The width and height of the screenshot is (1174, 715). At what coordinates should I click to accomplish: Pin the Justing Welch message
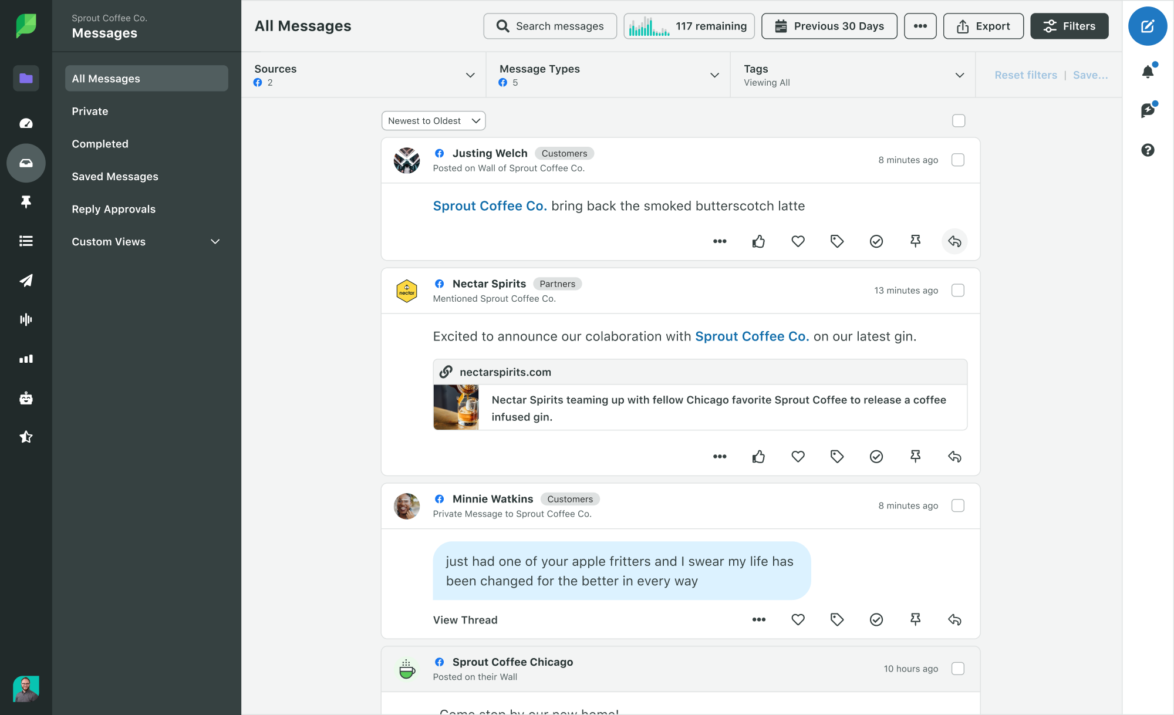tap(915, 241)
